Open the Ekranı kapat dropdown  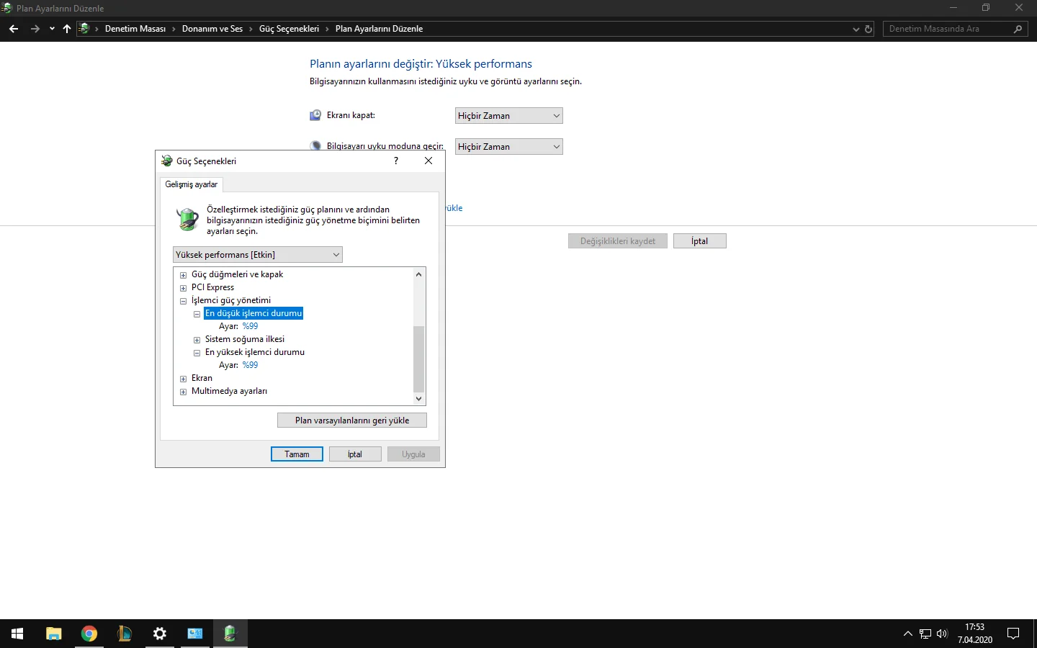click(x=509, y=116)
